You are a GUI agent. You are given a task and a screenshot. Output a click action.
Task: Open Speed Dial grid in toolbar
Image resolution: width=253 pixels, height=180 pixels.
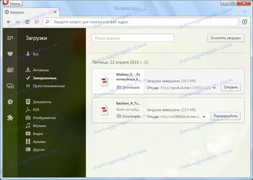[37, 22]
